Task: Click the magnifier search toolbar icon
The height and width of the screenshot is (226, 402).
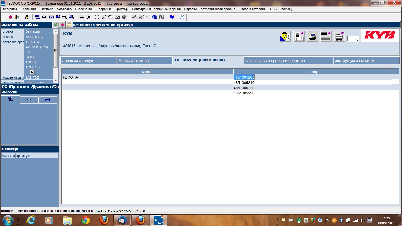Action: (64, 17)
